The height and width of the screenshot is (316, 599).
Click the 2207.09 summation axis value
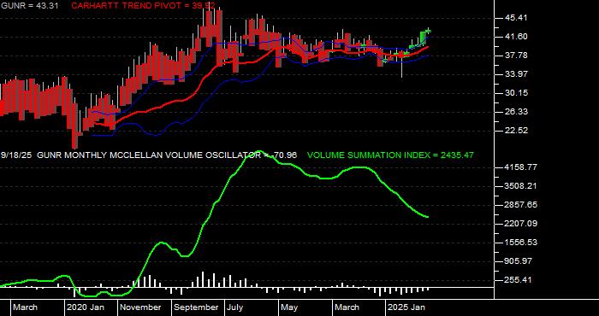point(521,224)
